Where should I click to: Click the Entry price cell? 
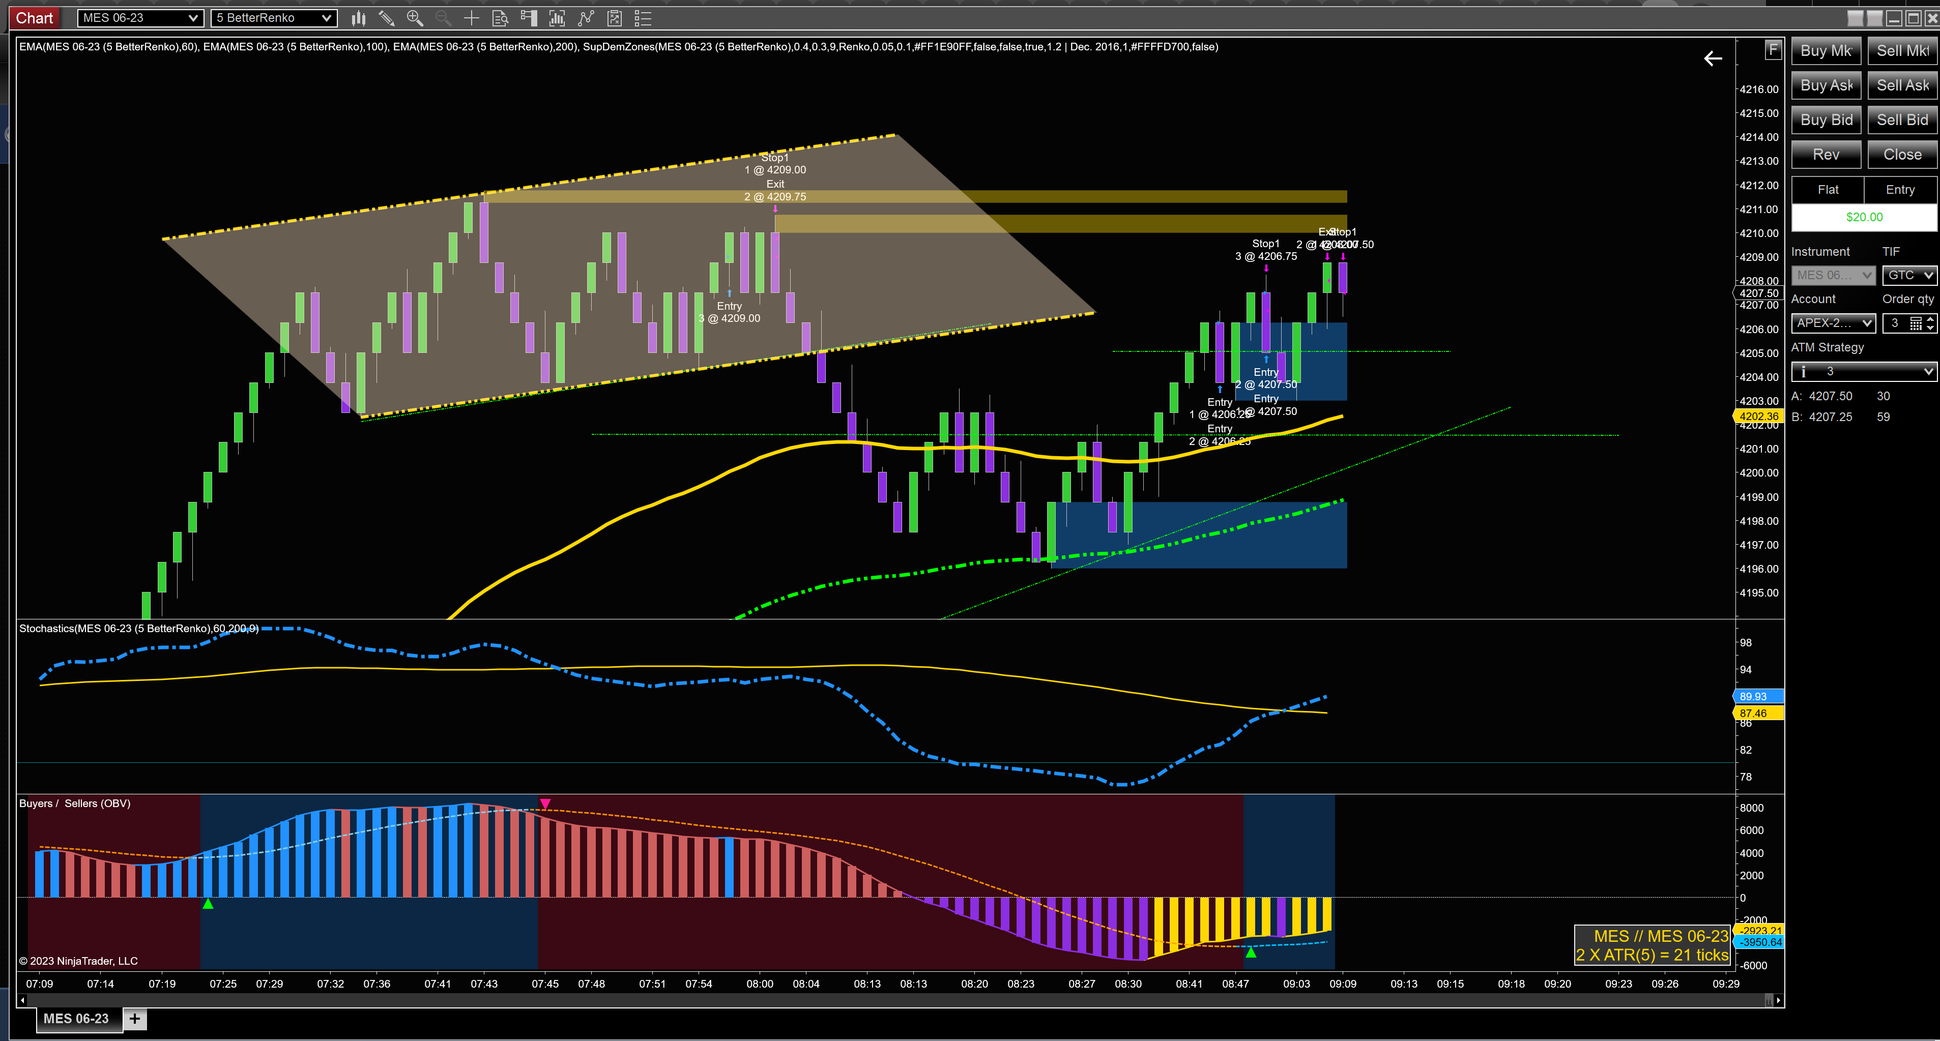[x=1900, y=190]
